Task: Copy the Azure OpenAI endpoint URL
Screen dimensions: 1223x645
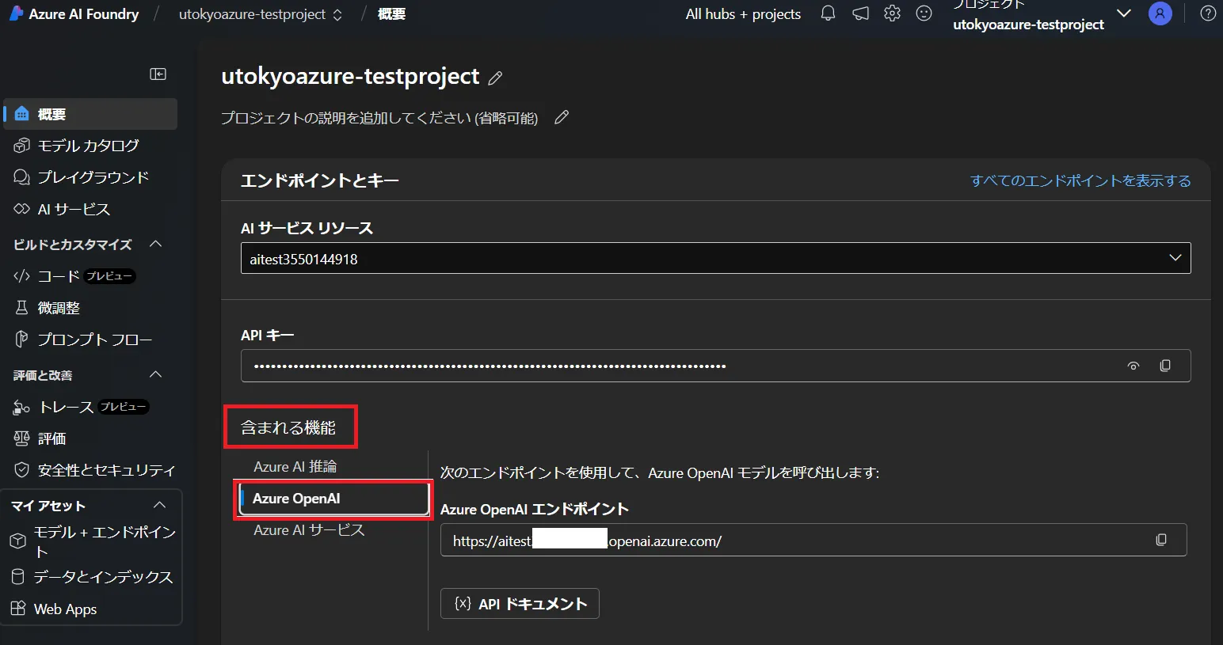Action: pyautogui.click(x=1161, y=540)
